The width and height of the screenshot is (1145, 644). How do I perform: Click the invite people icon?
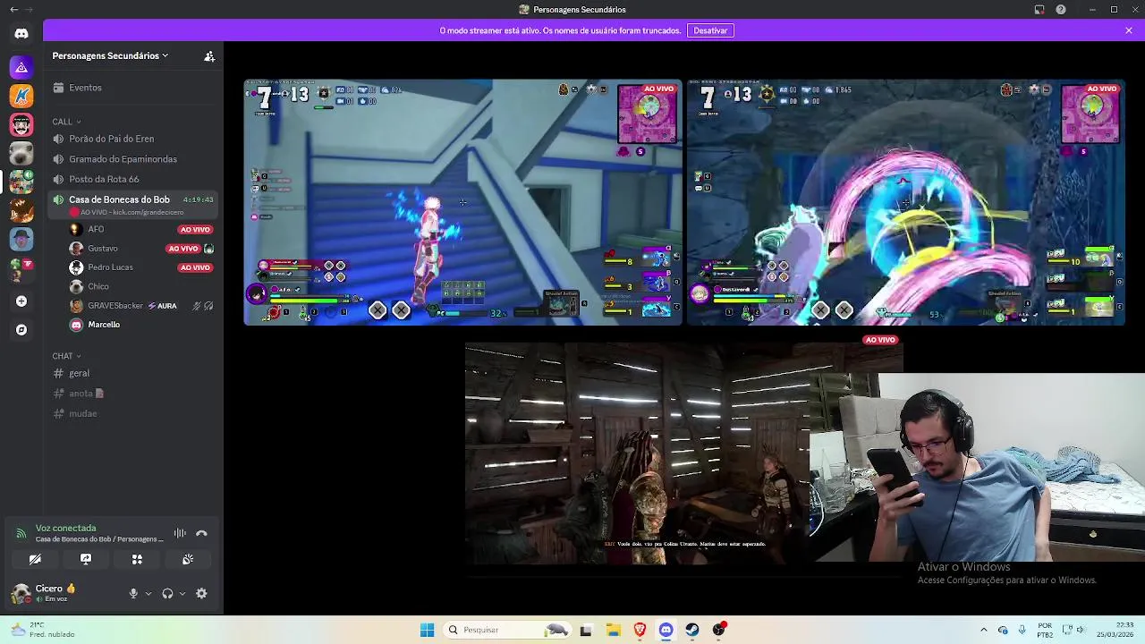coord(209,55)
